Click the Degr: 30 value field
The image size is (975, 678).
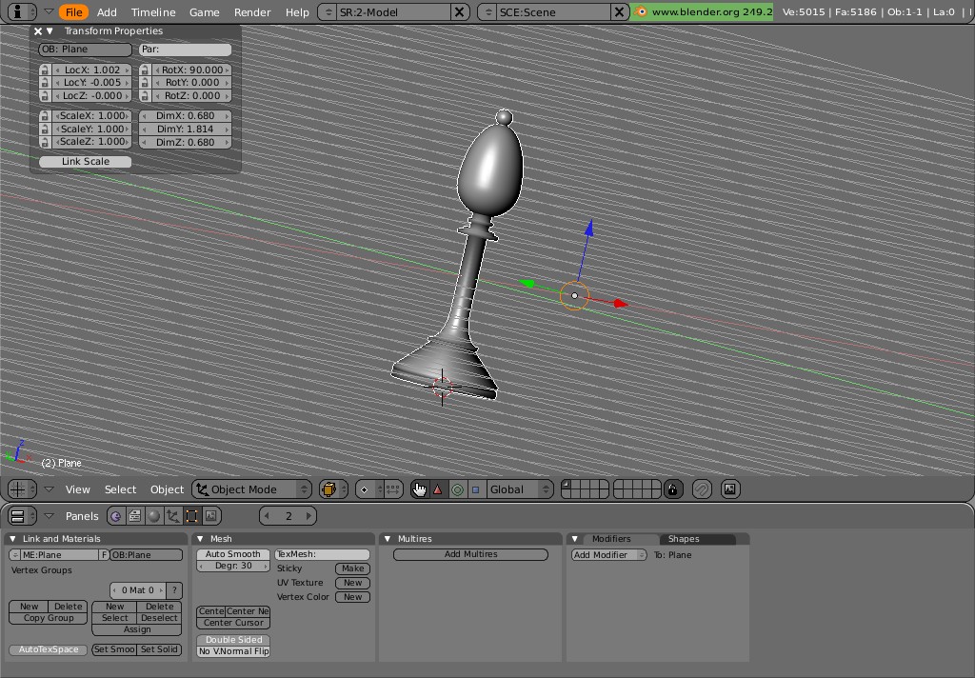pyautogui.click(x=233, y=566)
